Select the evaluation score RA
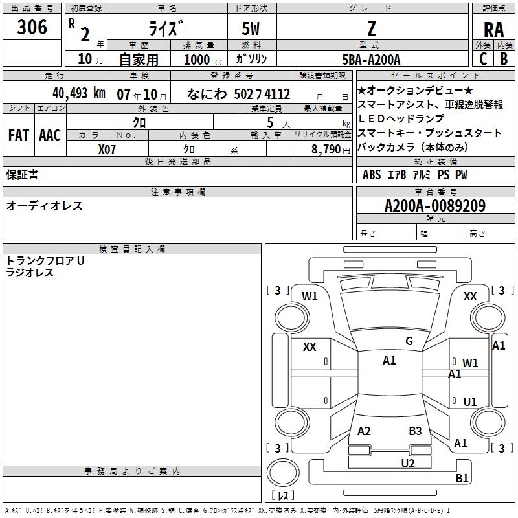The height and width of the screenshot is (518, 518). 494,30
